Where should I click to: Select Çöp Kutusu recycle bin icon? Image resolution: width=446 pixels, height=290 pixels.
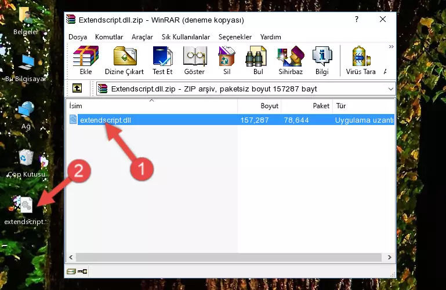(x=26, y=163)
